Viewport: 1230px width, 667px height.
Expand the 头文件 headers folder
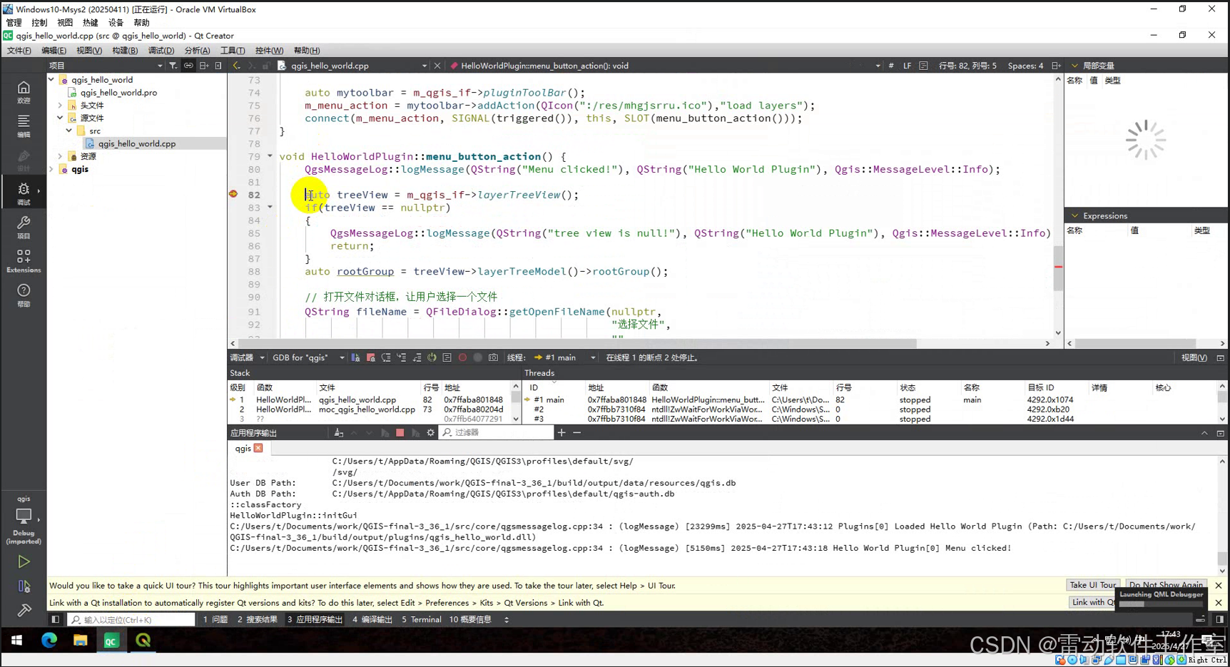[x=60, y=106]
